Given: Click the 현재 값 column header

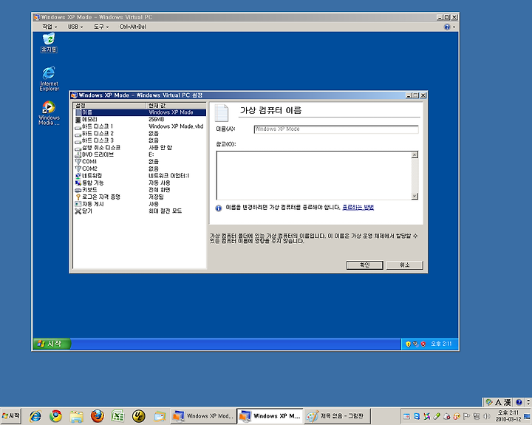Looking at the screenshot, I should tap(176, 106).
